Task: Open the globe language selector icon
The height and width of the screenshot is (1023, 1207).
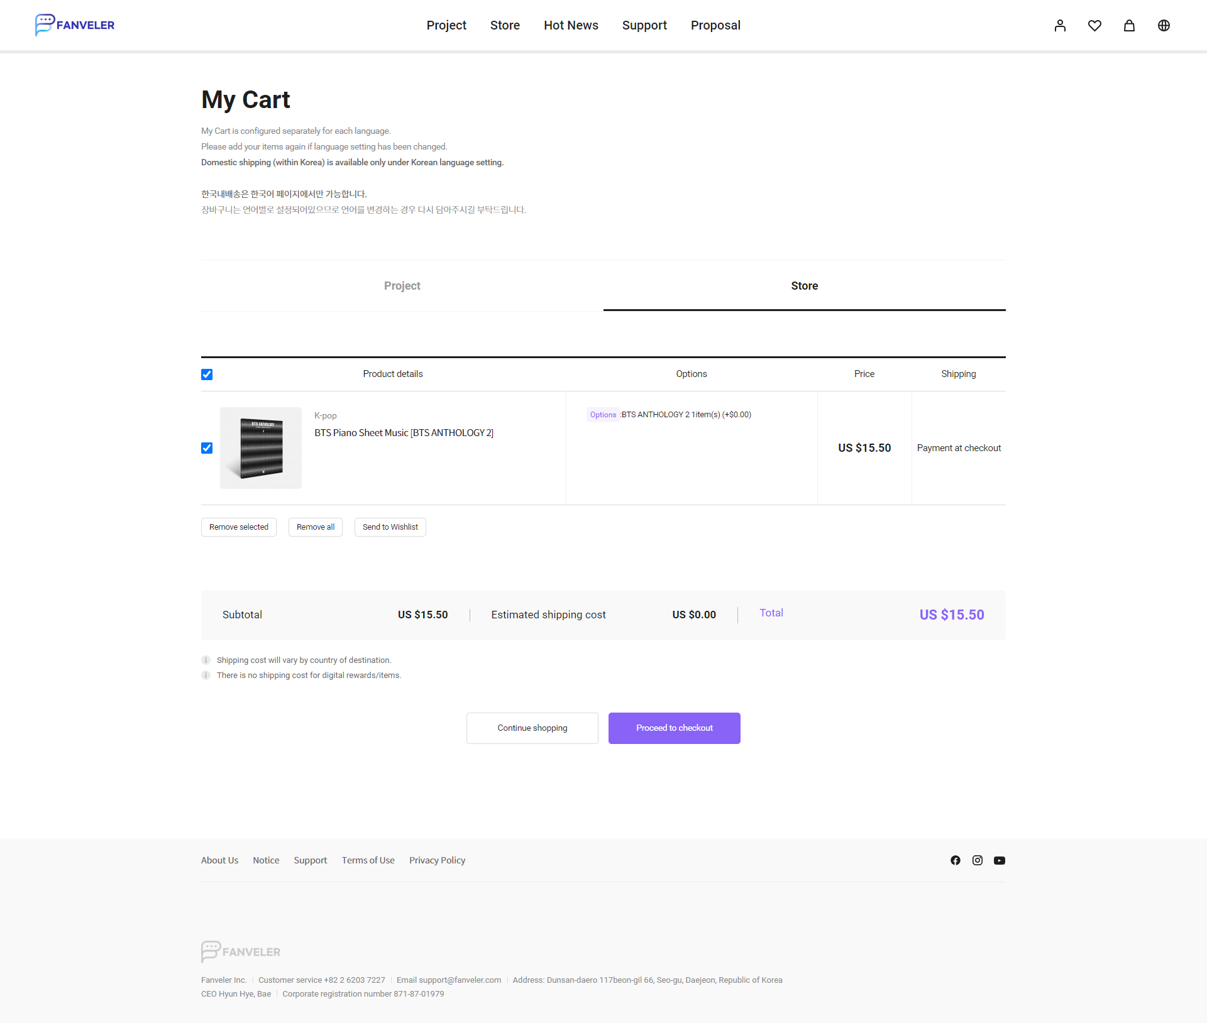Action: tap(1164, 25)
